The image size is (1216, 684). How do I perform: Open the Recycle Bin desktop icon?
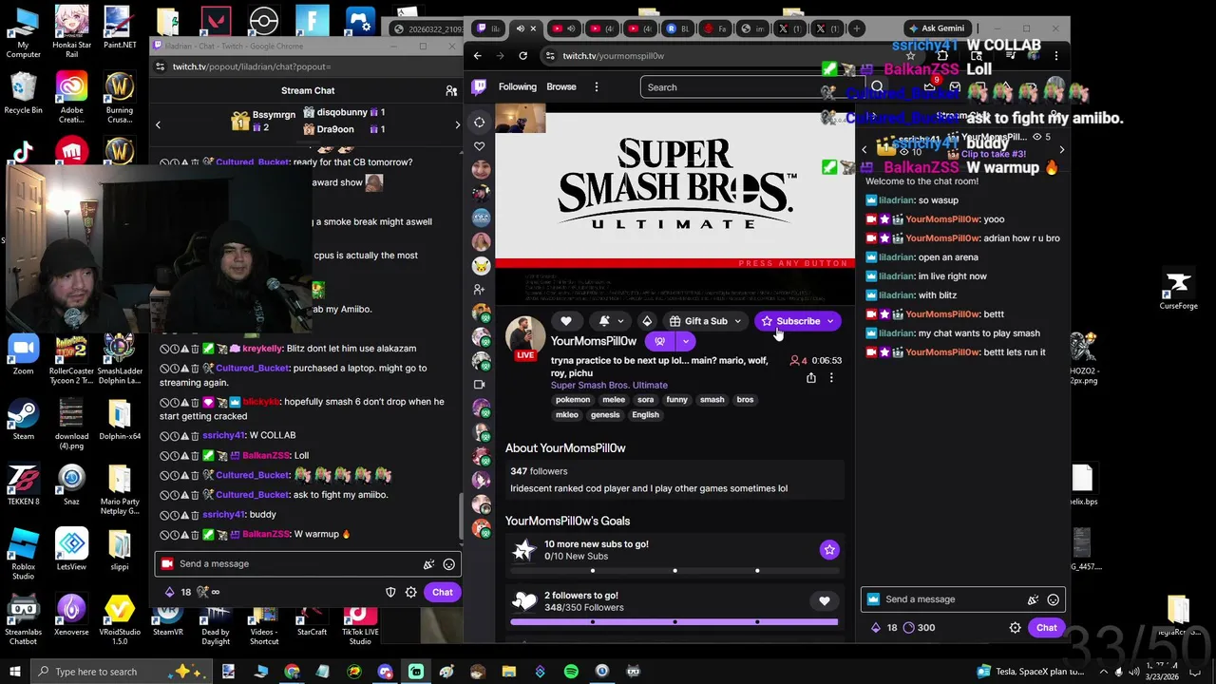(x=24, y=93)
